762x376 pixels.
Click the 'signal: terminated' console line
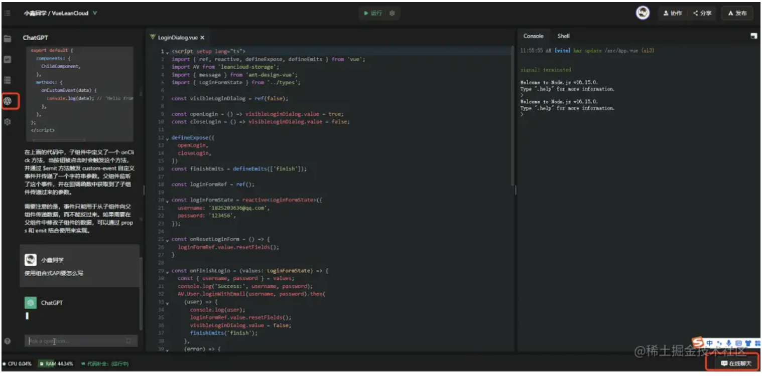(x=546, y=70)
